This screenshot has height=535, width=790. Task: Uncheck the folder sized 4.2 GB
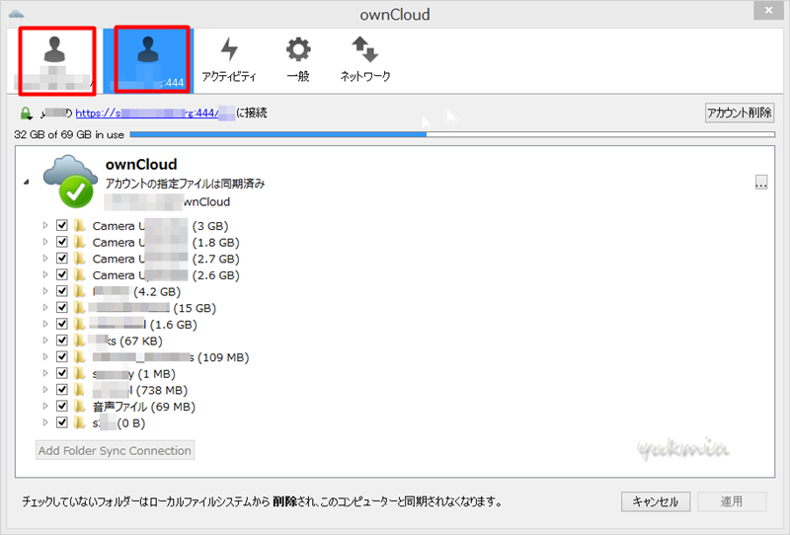62,290
